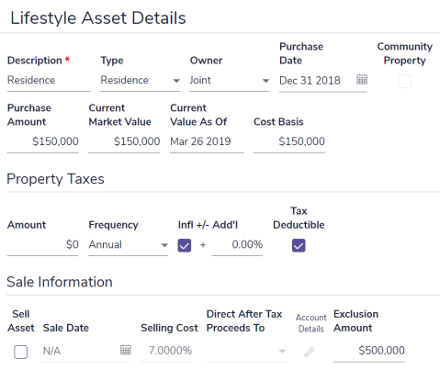This screenshot has height=370, width=440.
Task: Expand Direct After Tax Proceeds To dropdown
Action: 246,351
